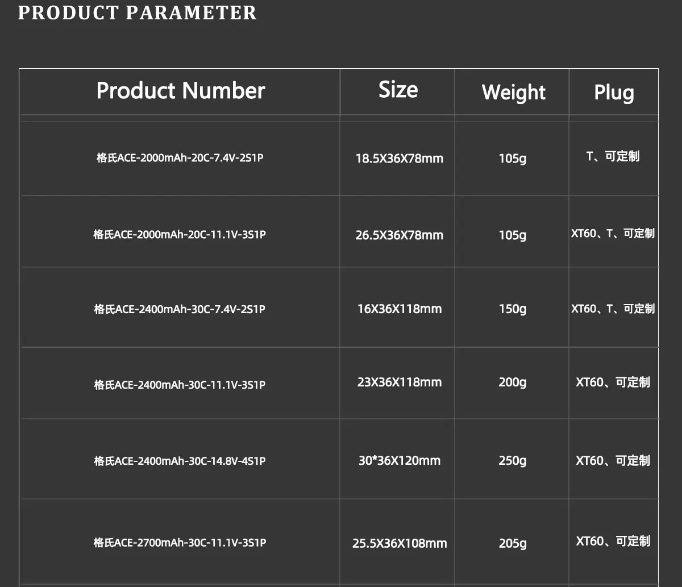Click product ACE-2400mAh-30C-7.4V-2S1P
682x587 pixels.
pyautogui.click(x=180, y=309)
